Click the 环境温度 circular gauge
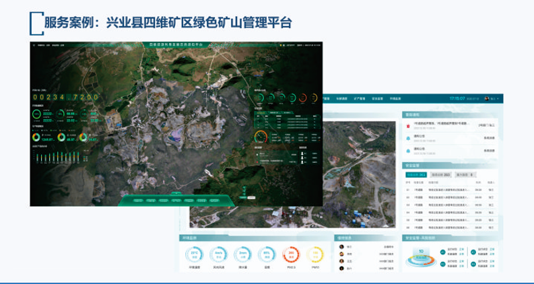 [194, 255]
